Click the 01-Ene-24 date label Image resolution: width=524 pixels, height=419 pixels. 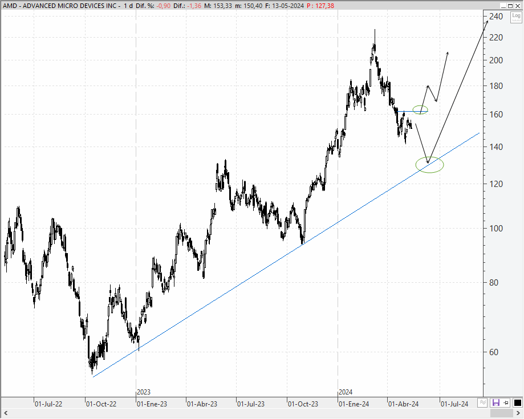coord(354,404)
